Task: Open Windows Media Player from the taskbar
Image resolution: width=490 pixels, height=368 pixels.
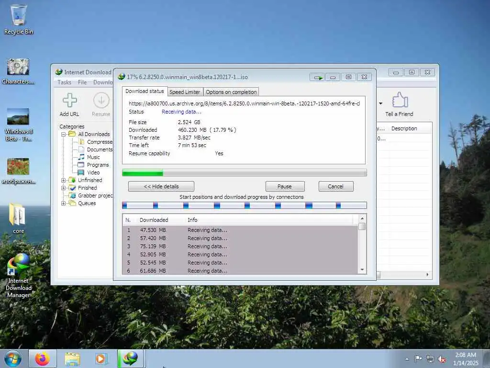Action: [x=101, y=358]
